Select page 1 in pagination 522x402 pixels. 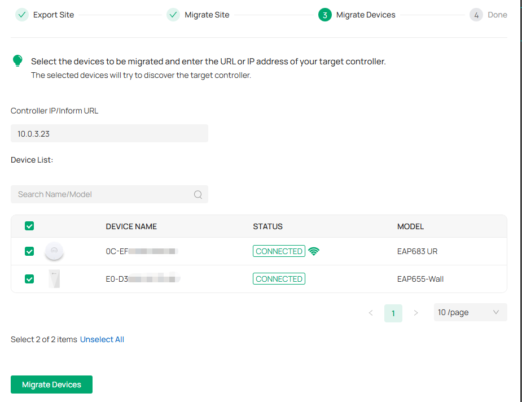tap(393, 313)
